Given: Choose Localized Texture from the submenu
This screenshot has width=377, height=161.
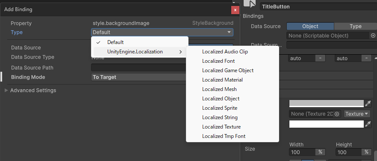Looking at the screenshot, I should [221, 127].
